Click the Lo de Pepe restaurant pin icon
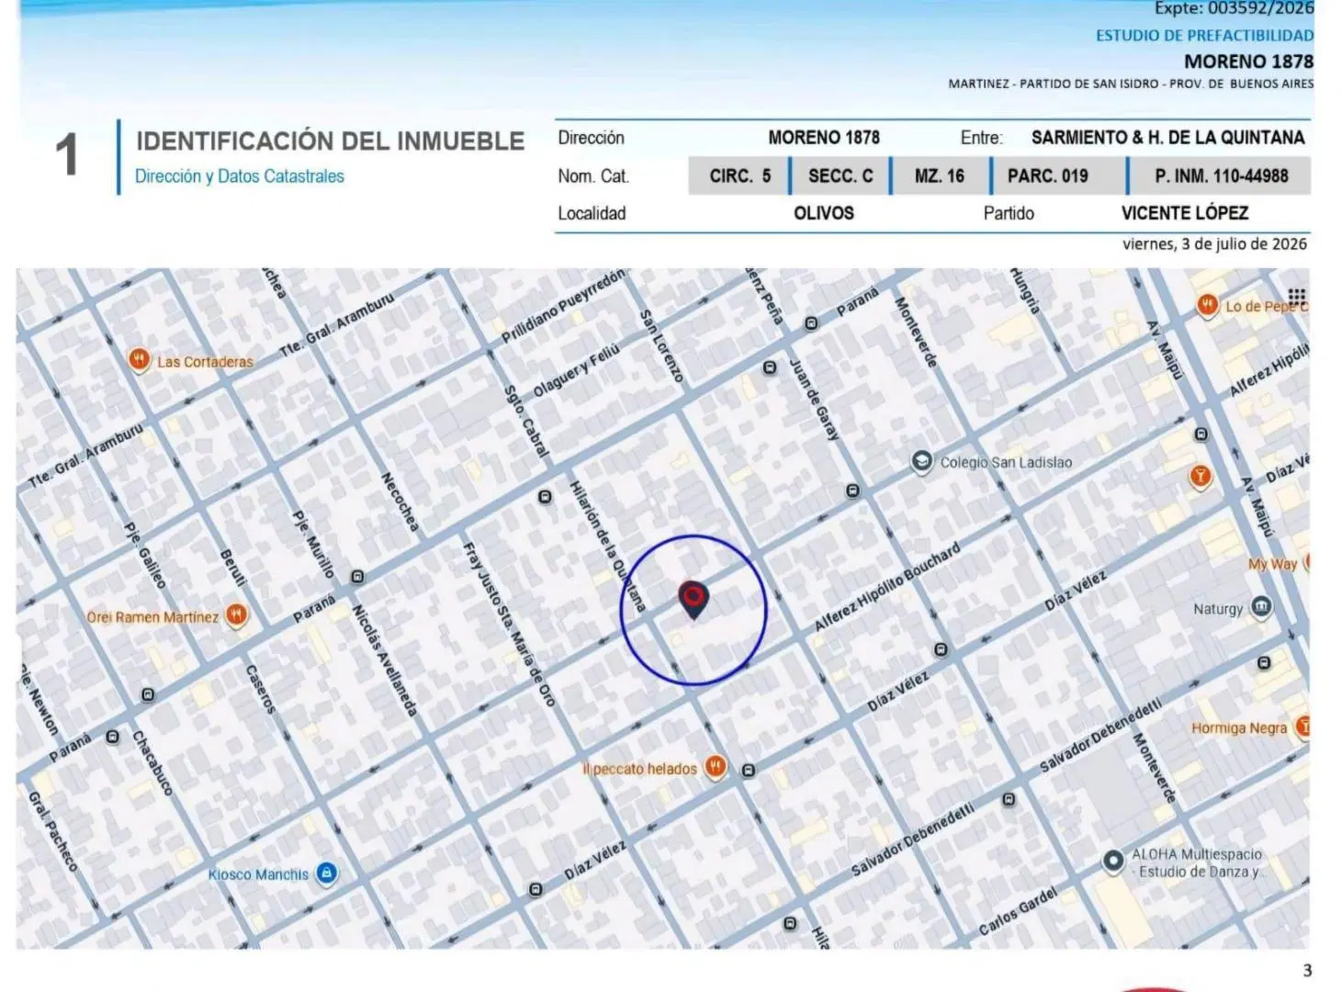 [1207, 305]
